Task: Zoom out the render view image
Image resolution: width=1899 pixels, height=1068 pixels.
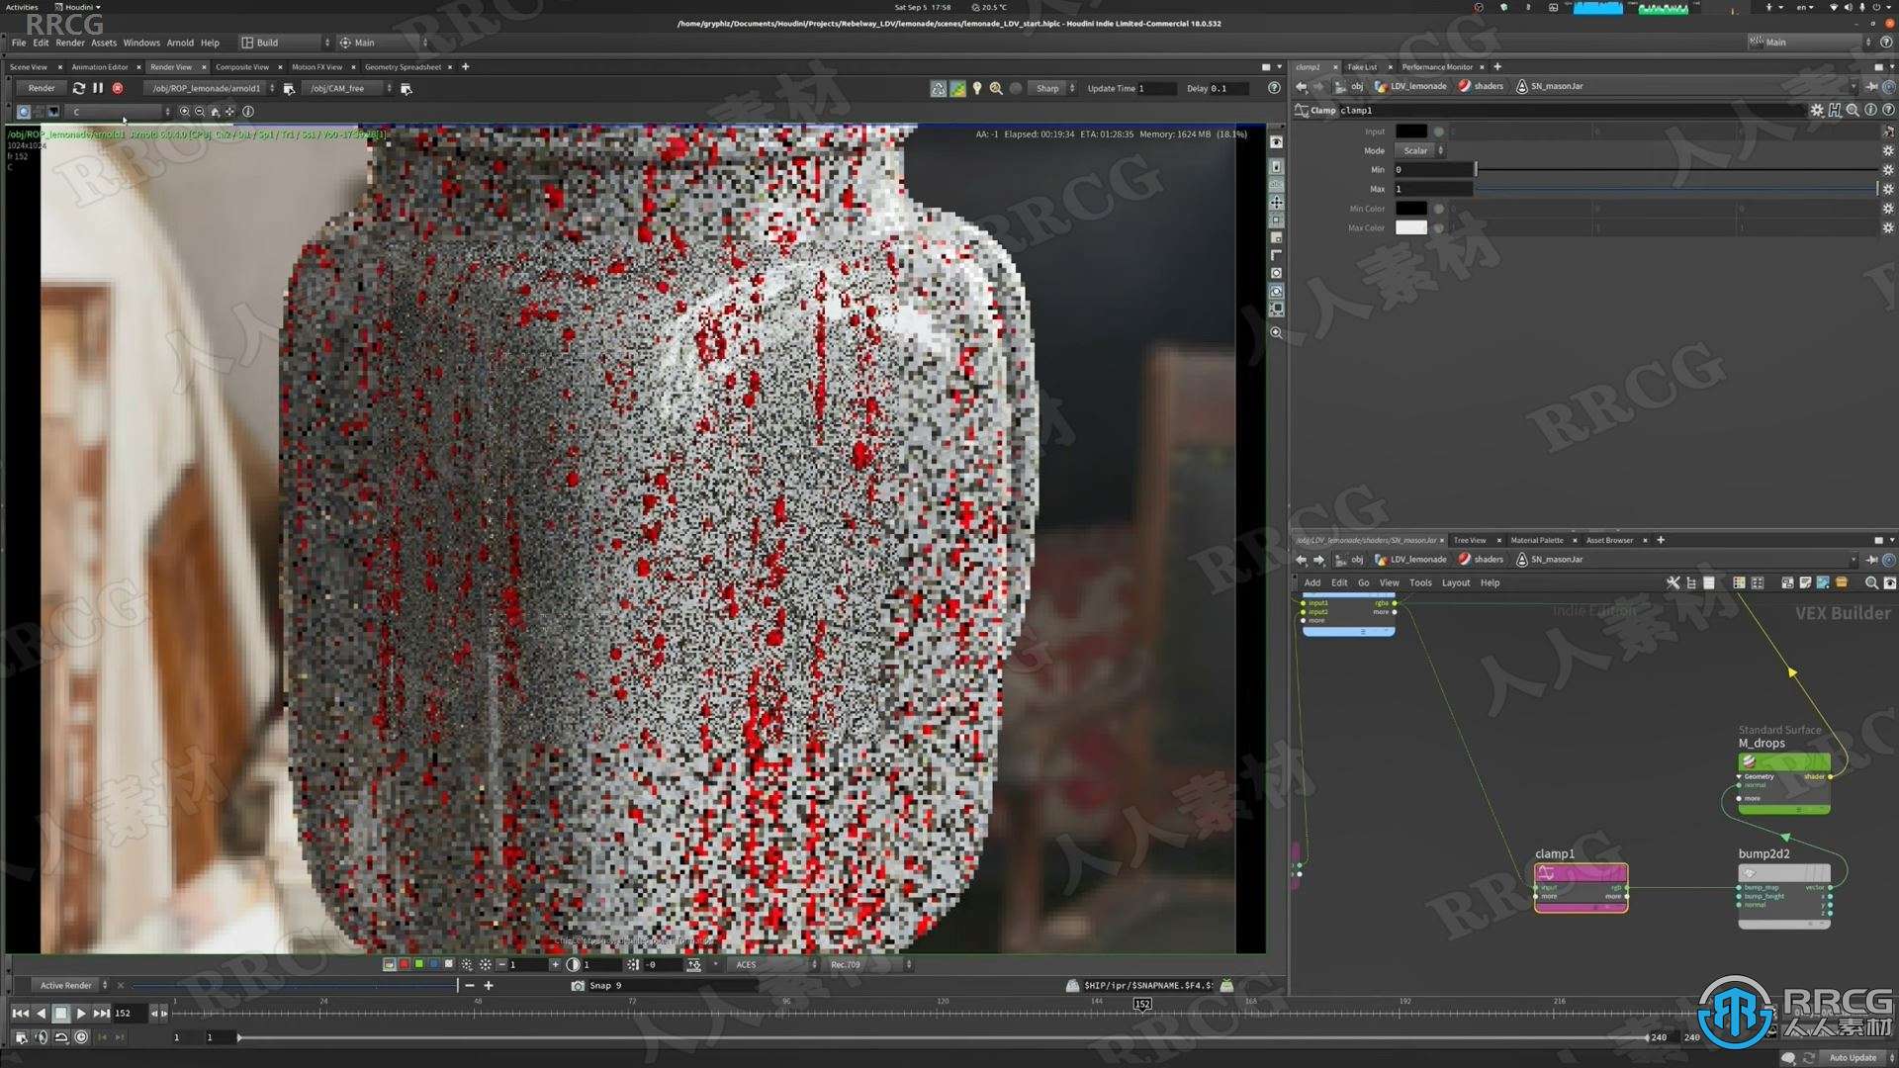Action: click(x=200, y=112)
